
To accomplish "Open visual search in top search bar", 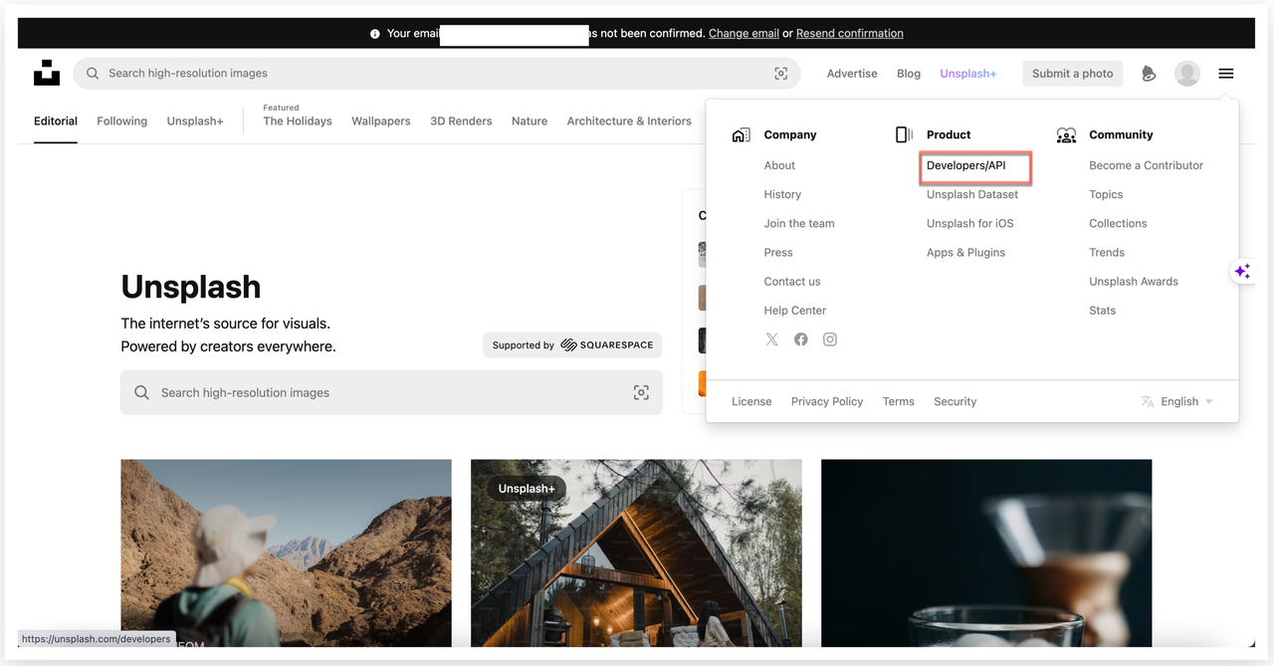I will click(x=781, y=74).
